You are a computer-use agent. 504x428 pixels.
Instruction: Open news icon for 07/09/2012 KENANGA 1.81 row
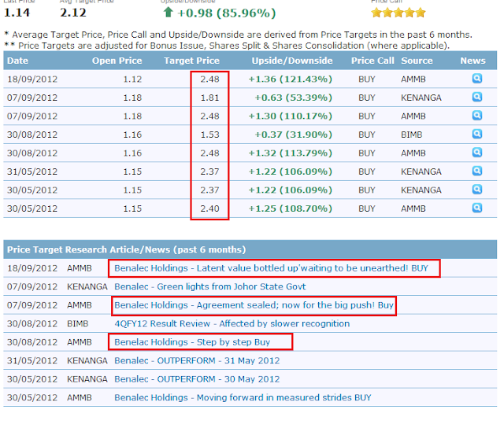click(477, 97)
